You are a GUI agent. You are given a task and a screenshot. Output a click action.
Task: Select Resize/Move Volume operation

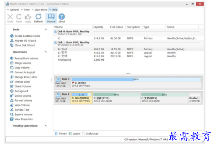pyautogui.click(x=24, y=58)
